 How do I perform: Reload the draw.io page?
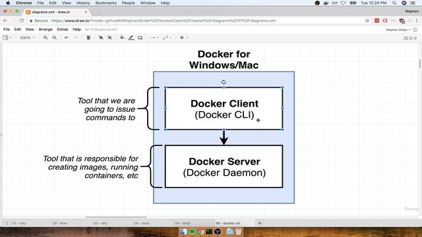[x=22, y=20]
